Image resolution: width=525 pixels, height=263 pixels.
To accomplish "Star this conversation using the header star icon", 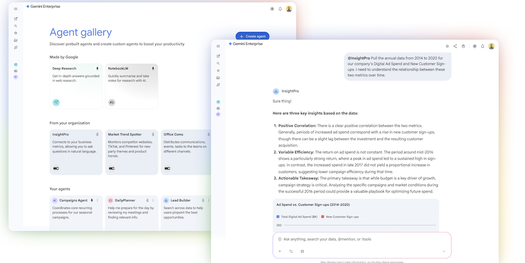I will [x=447, y=46].
